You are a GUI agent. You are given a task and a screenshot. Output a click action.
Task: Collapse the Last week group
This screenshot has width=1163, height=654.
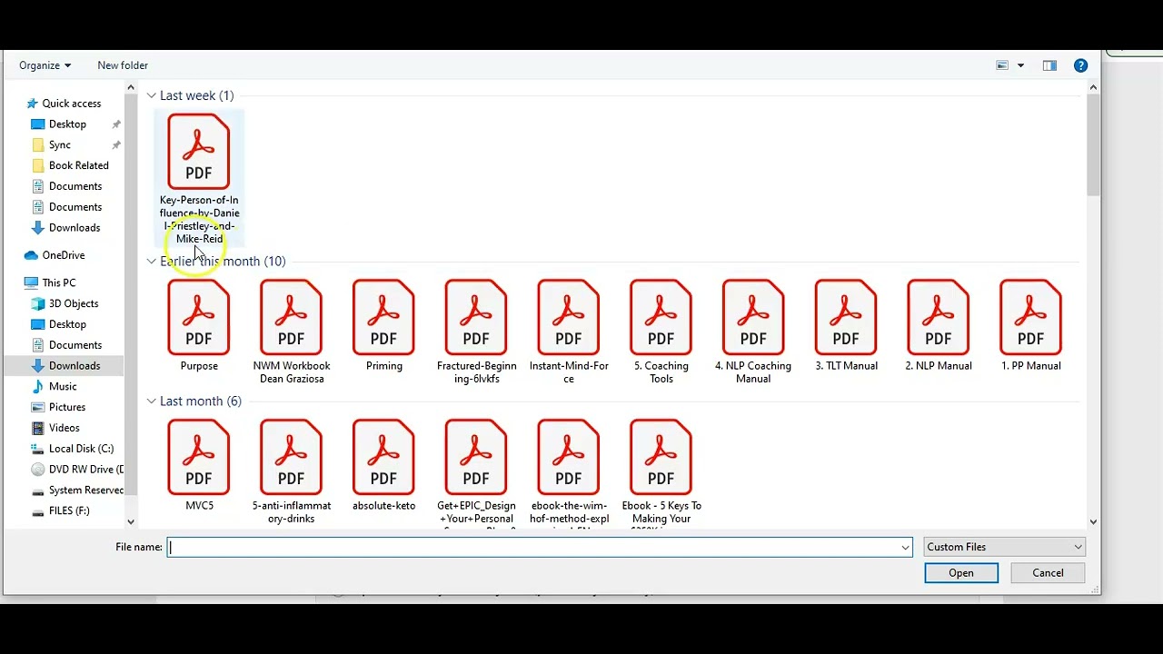151,95
